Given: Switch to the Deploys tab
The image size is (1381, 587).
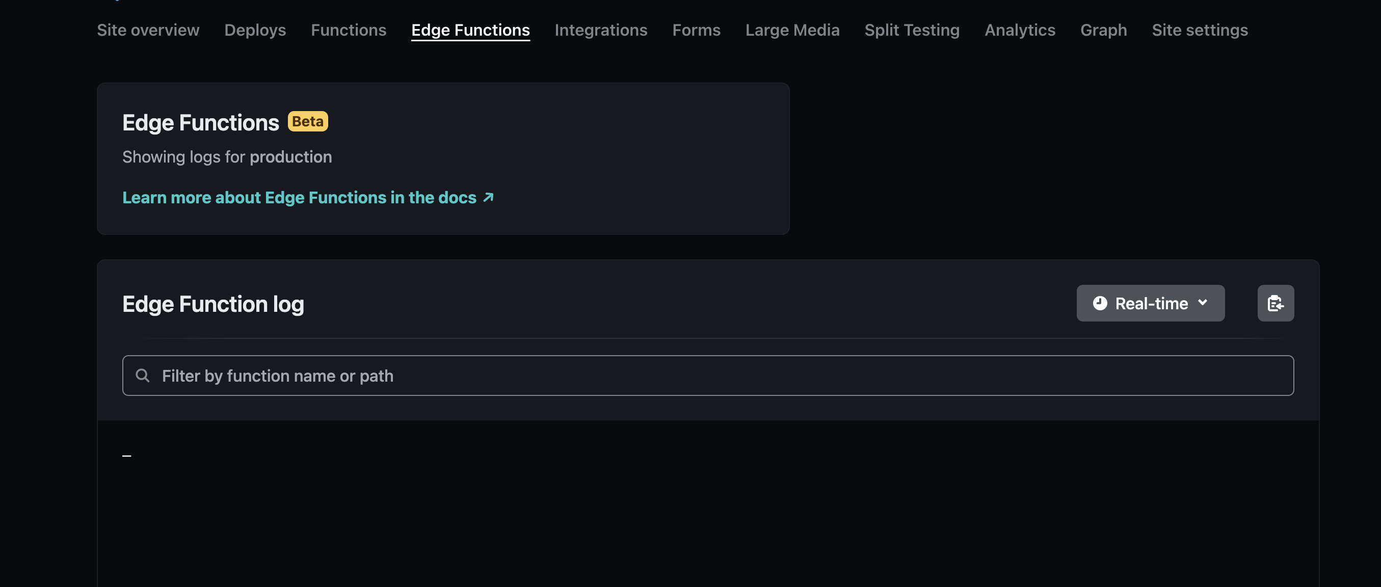Looking at the screenshot, I should 255,30.
